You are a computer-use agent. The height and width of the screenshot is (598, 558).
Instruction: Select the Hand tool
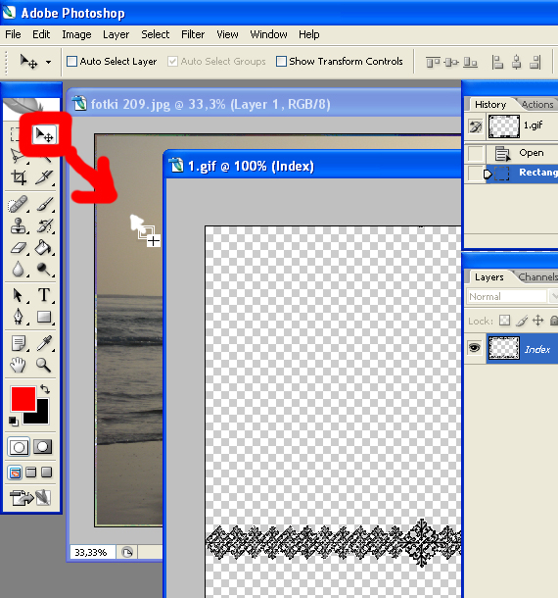pos(18,365)
